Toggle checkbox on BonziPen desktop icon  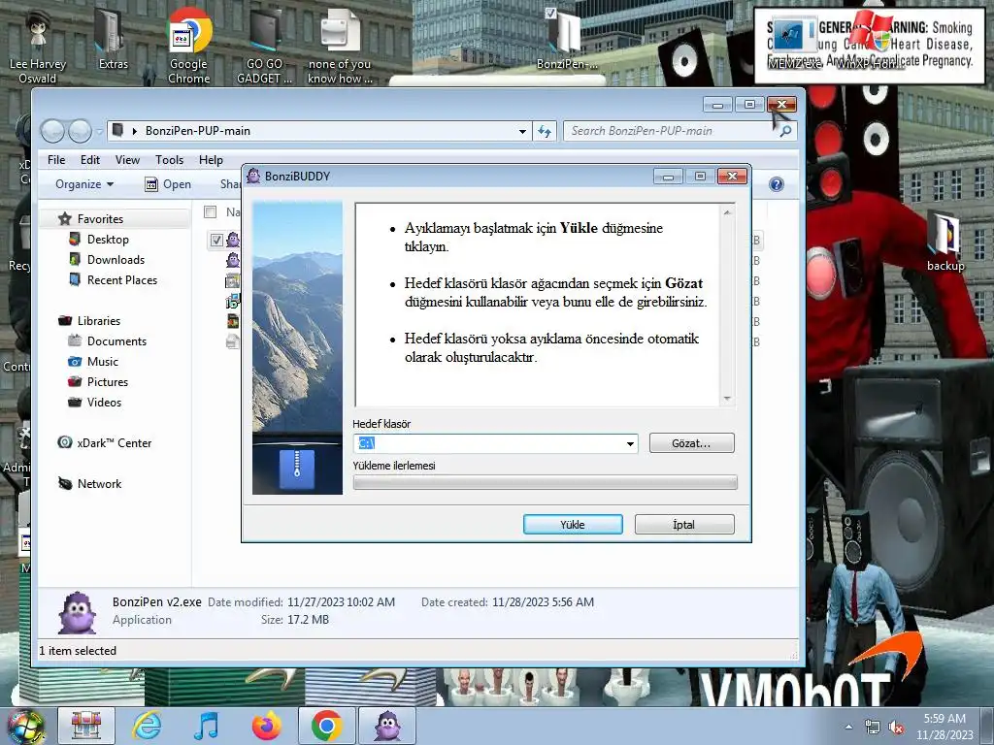click(x=551, y=13)
